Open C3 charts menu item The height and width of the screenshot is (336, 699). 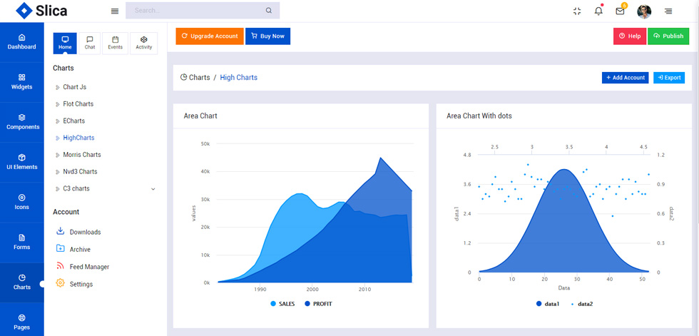(76, 188)
